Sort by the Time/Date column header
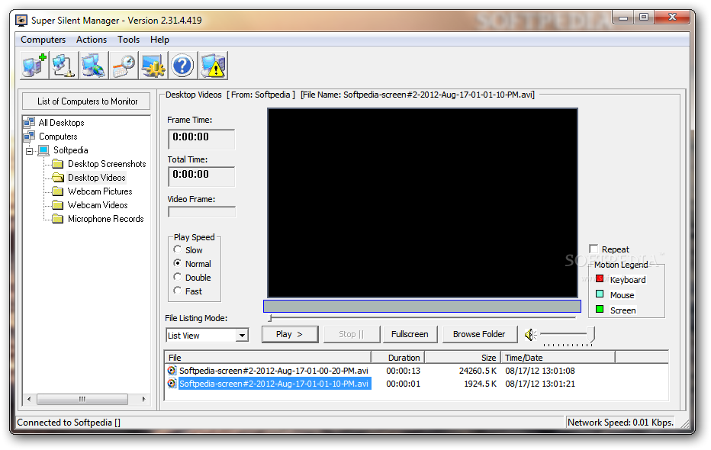The image size is (711, 450). (558, 358)
